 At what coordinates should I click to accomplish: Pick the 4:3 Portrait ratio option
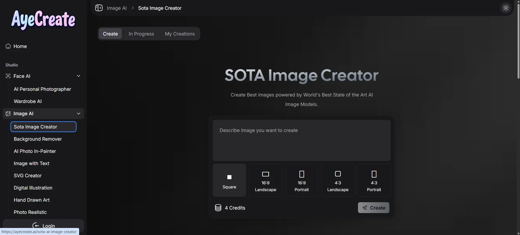pos(374,180)
